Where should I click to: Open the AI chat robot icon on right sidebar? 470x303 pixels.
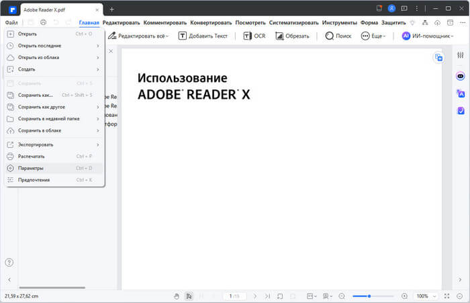(461, 76)
